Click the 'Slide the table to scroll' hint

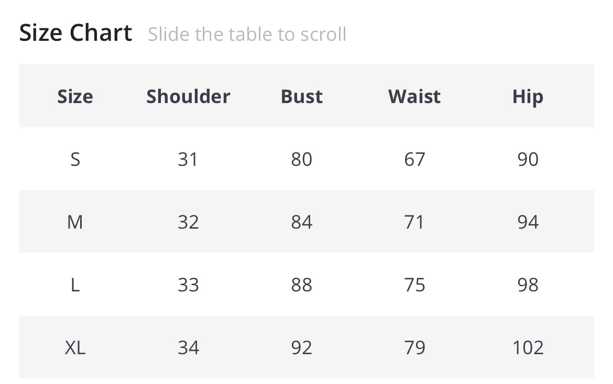(247, 35)
